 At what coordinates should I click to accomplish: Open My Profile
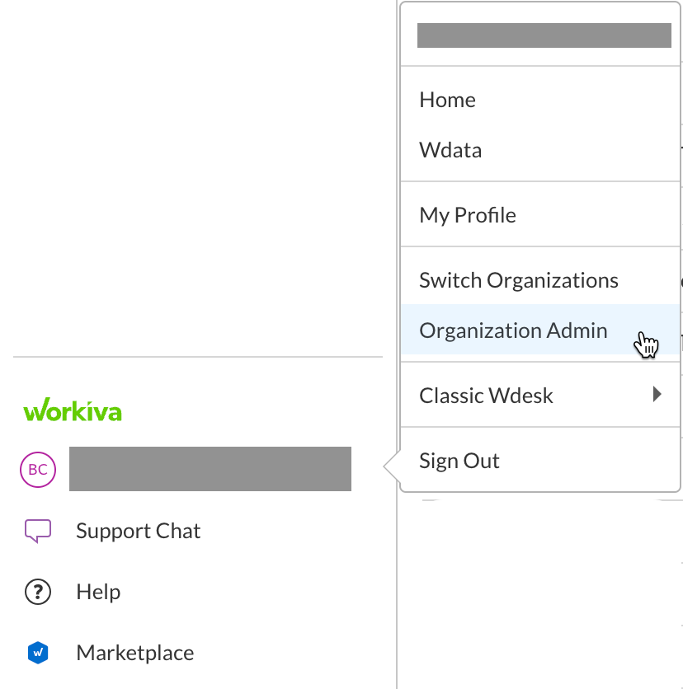(x=467, y=214)
